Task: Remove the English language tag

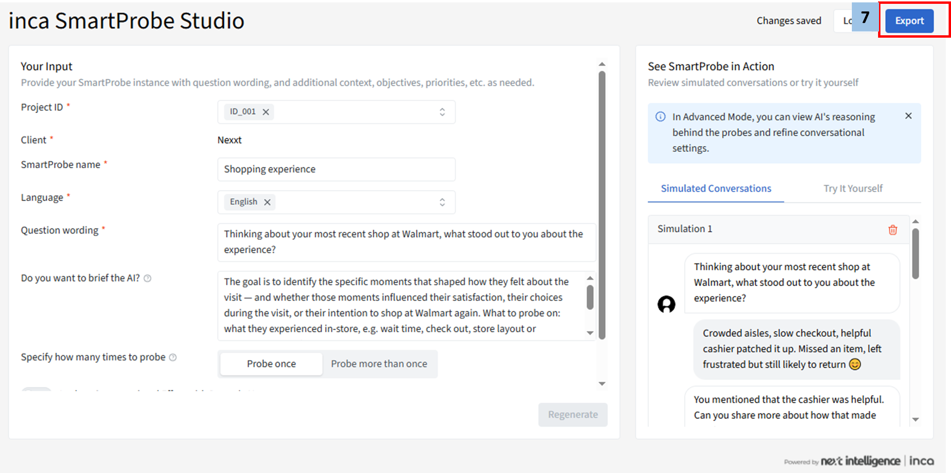Action: pos(267,202)
